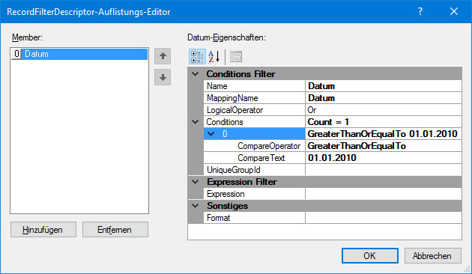Sort properties alphabetically with A-Z icon

pyautogui.click(x=214, y=57)
